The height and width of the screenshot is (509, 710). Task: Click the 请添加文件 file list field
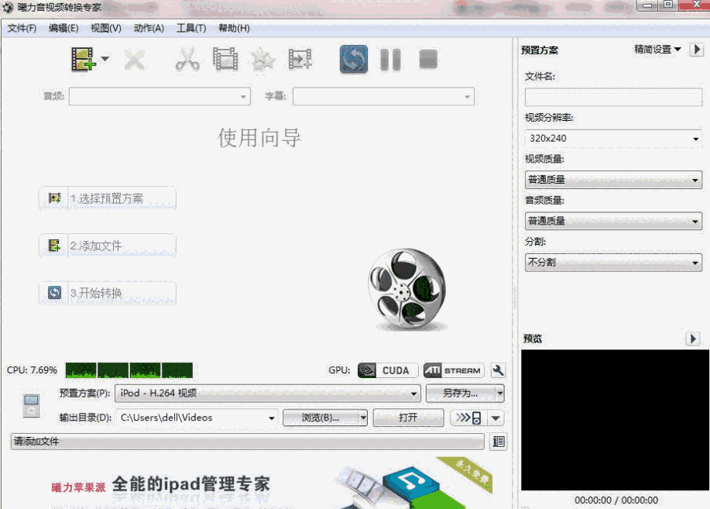248,442
